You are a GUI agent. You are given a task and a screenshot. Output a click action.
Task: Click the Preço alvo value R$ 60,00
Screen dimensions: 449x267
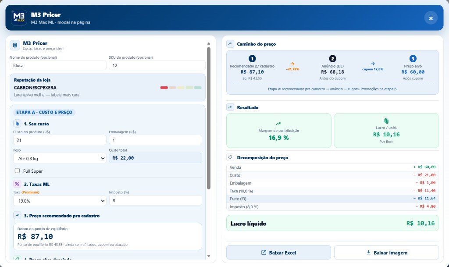pos(413,72)
